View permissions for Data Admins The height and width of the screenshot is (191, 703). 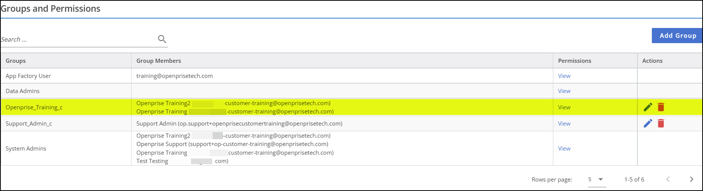click(x=564, y=91)
